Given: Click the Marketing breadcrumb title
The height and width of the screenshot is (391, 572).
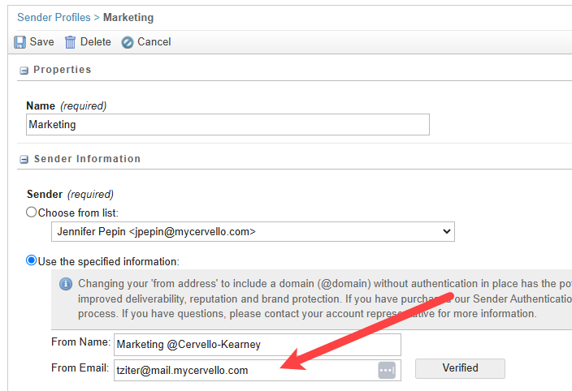Looking at the screenshot, I should pos(128,17).
